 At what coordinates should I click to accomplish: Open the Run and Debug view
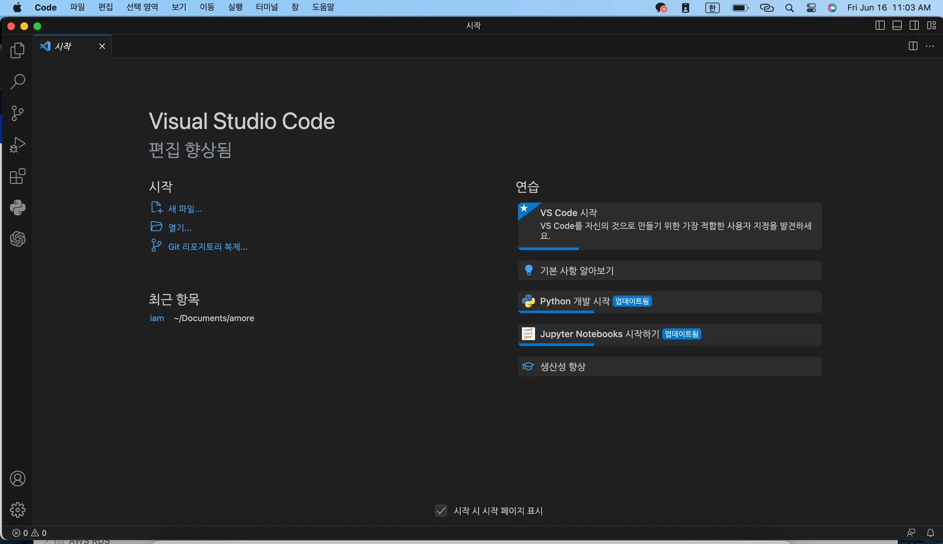[x=17, y=145]
